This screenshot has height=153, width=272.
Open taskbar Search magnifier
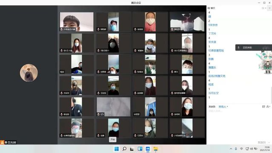(x=124, y=149)
